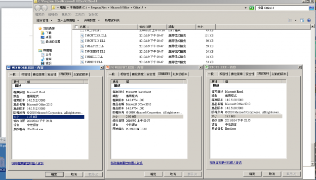Click the TWORIENT.DLL file icon

pyautogui.click(x=82, y=51)
